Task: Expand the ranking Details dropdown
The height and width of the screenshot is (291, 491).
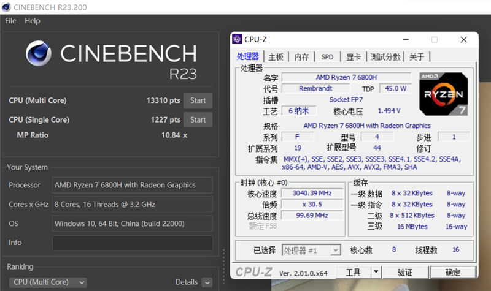Action: click(207, 282)
